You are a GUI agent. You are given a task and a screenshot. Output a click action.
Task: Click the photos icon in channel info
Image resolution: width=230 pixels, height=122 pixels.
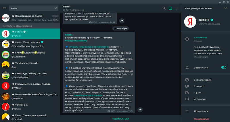(x=187, y=80)
